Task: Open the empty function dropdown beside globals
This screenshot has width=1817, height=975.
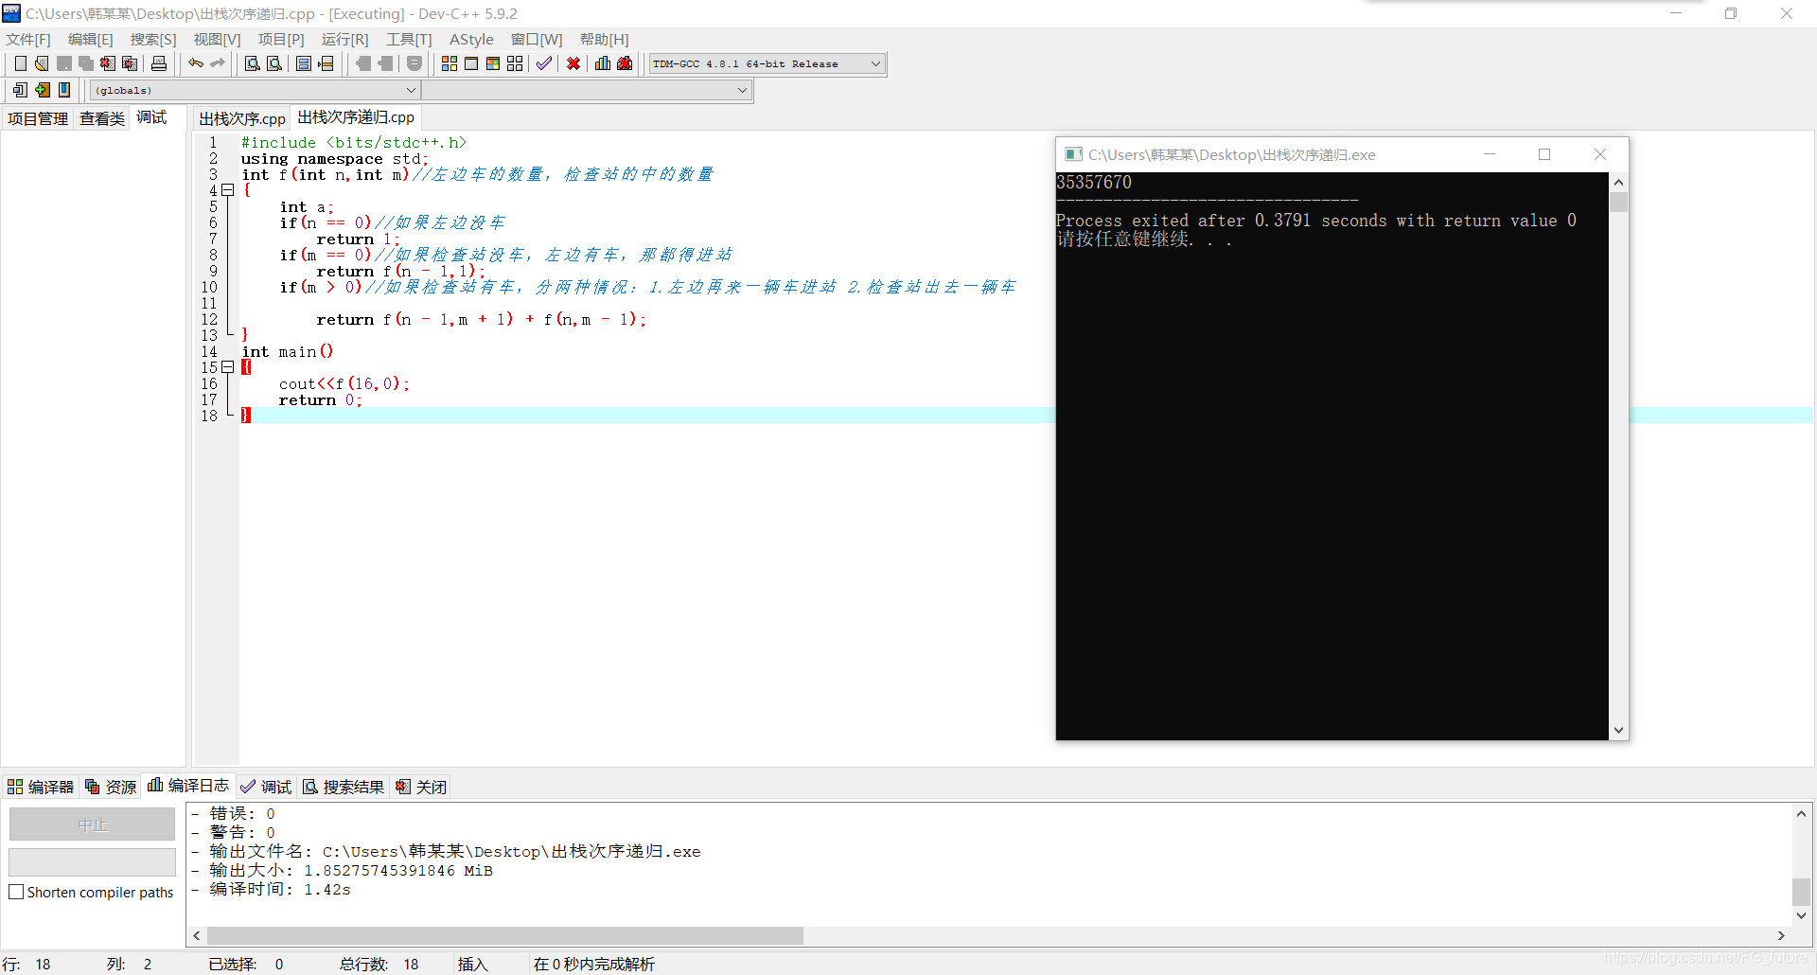Action: pos(586,90)
